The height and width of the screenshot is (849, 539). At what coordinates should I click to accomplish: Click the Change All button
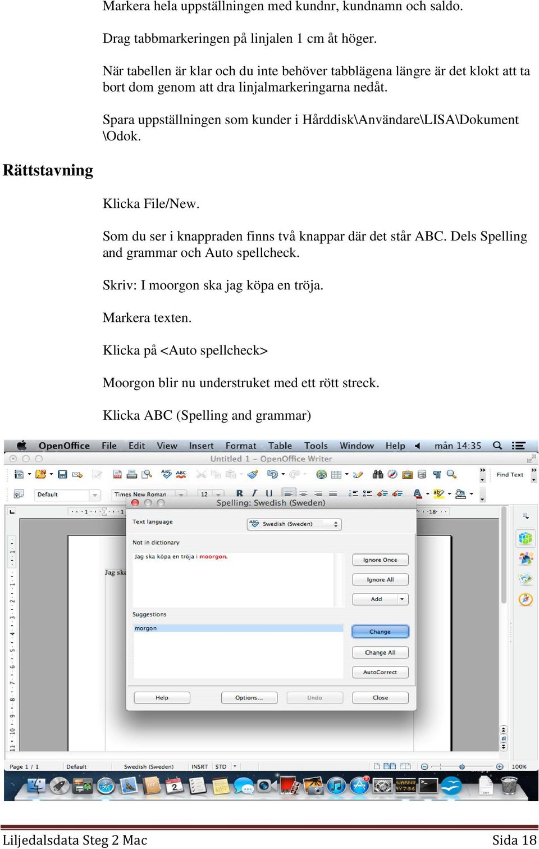point(380,652)
